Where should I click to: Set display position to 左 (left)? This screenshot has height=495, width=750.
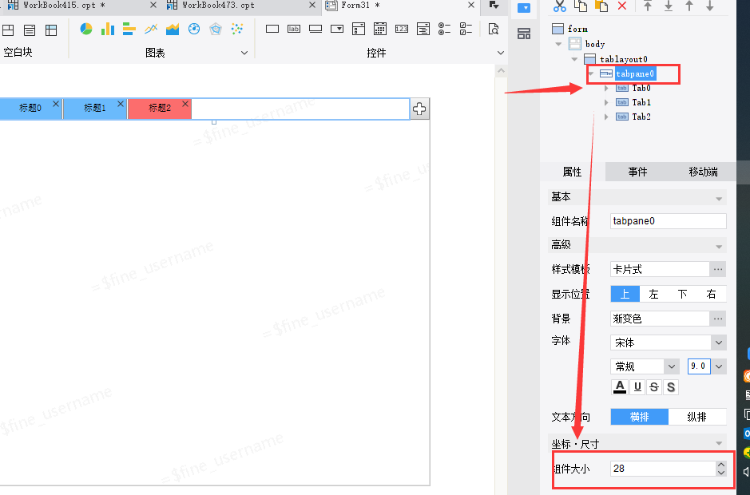654,294
